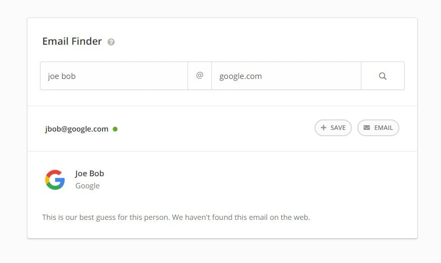Image resolution: width=441 pixels, height=263 pixels.
Task: Click the plus icon inside Save button
Action: click(x=324, y=128)
